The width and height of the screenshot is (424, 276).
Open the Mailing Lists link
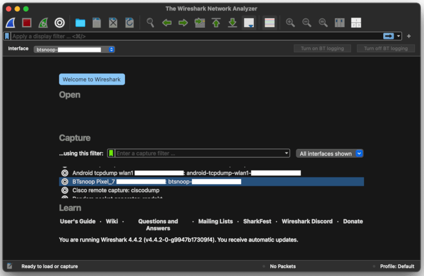coord(216,221)
